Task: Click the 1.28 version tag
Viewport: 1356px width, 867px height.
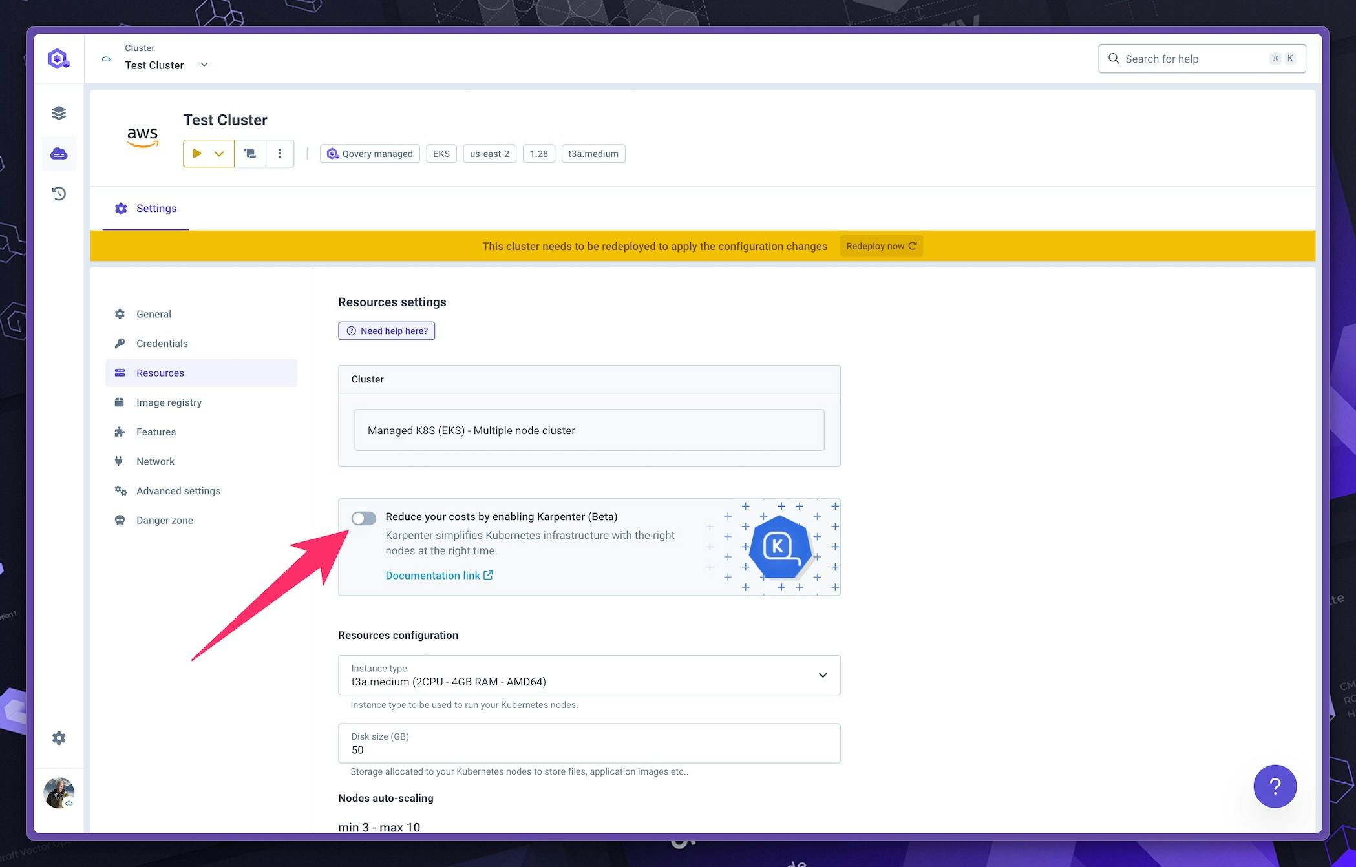Action: (538, 154)
